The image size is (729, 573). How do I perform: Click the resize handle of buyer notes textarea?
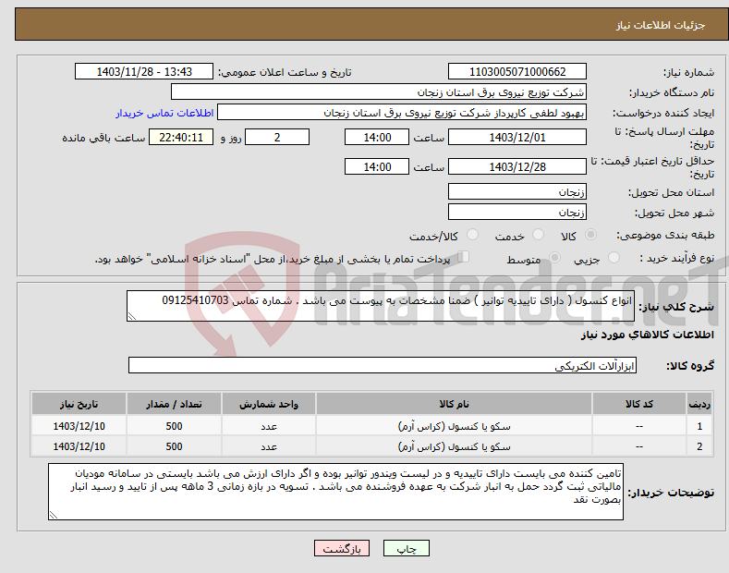[x=54, y=515]
